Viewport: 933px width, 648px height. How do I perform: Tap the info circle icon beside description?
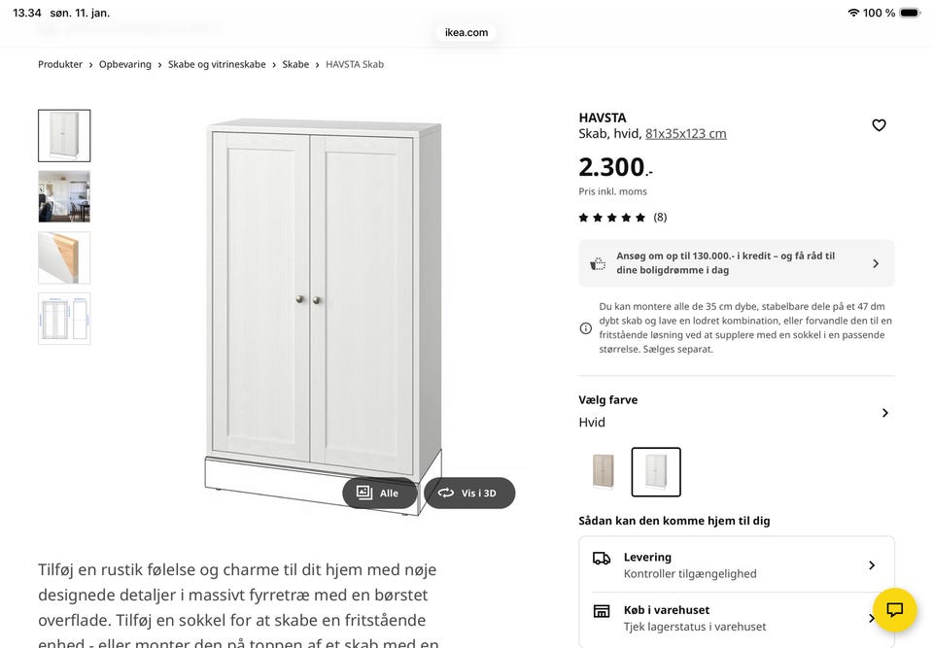pyautogui.click(x=585, y=327)
